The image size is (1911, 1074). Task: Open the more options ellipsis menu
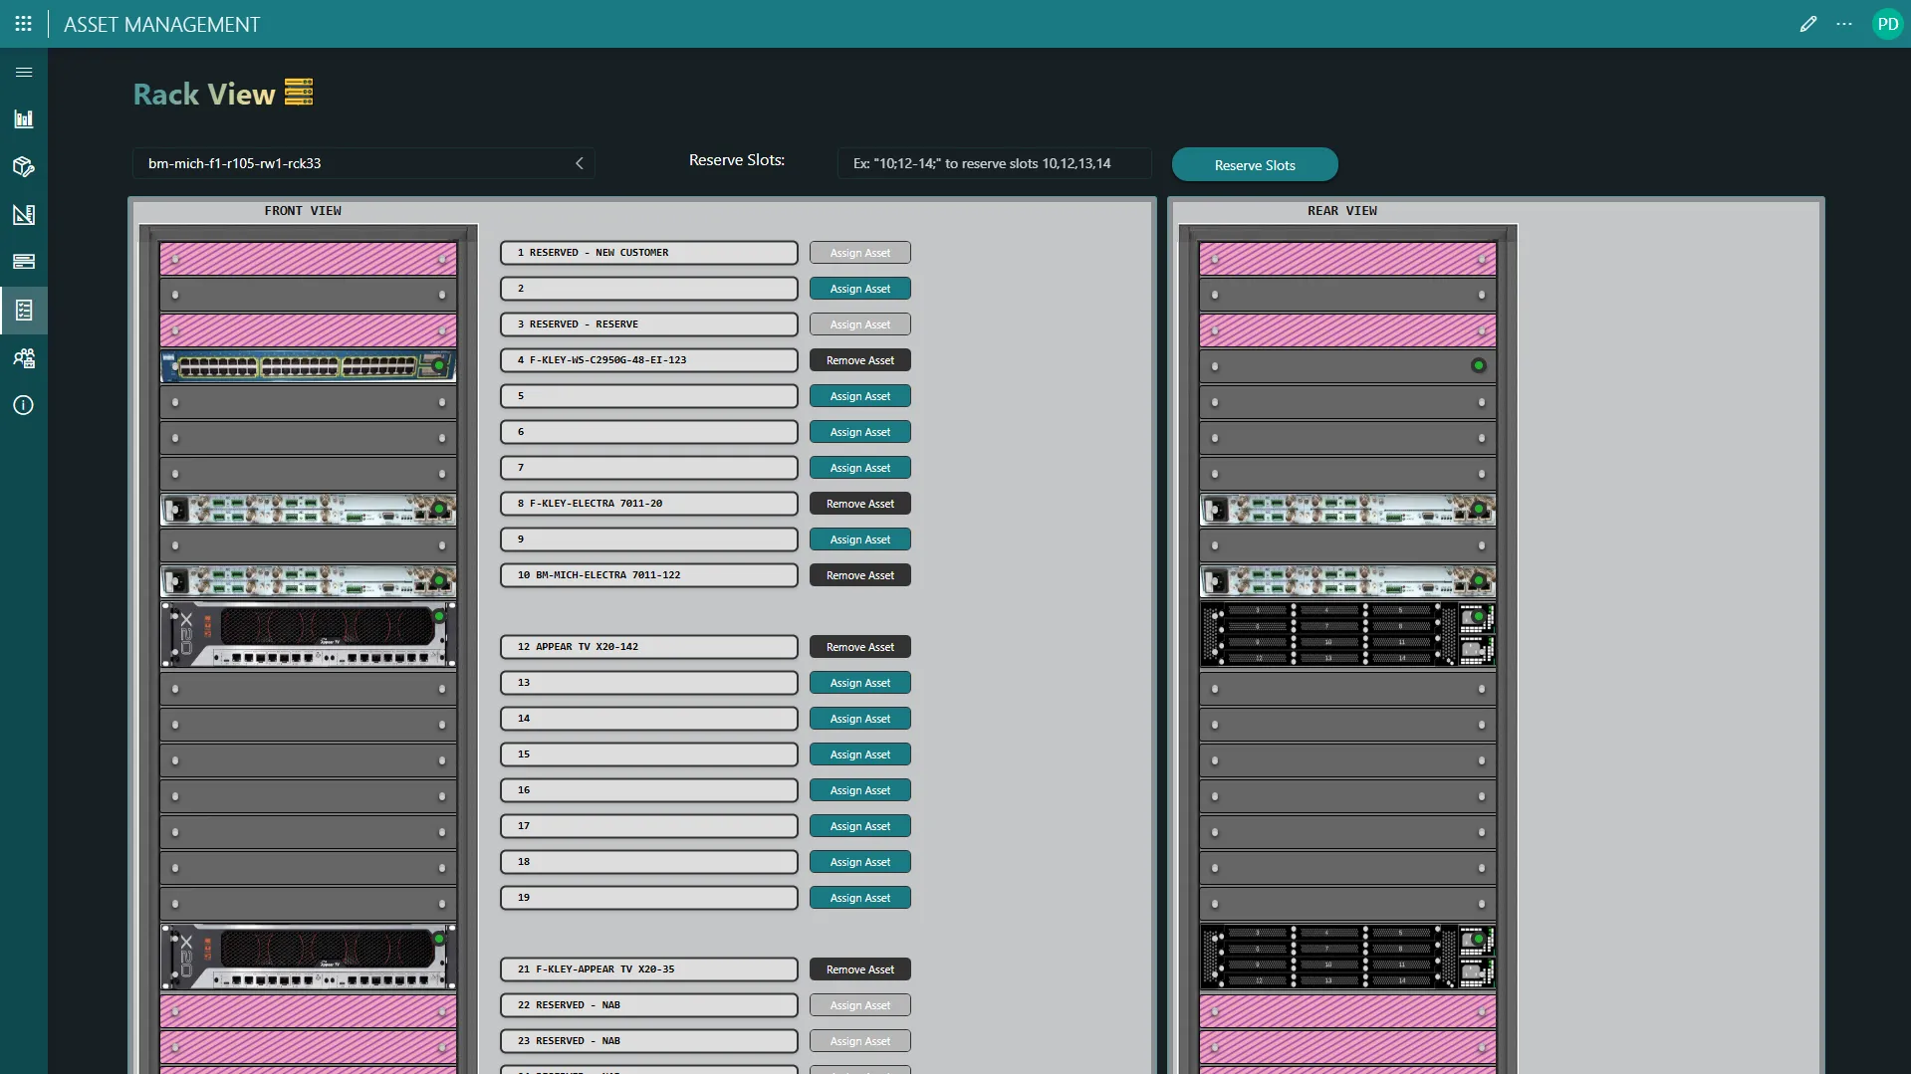click(1844, 24)
